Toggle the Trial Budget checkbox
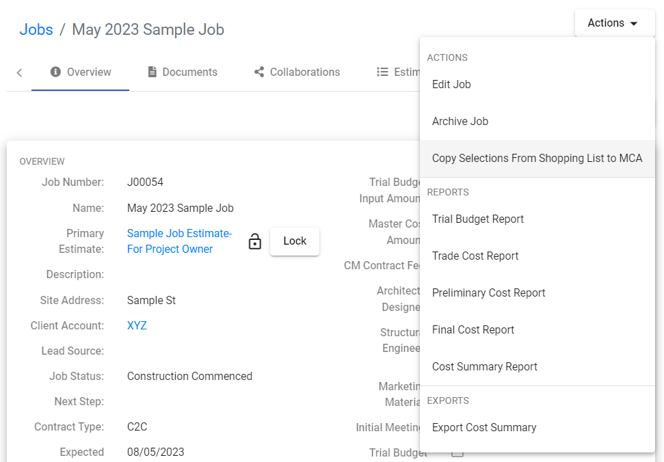This screenshot has height=462, width=664. tap(457, 452)
